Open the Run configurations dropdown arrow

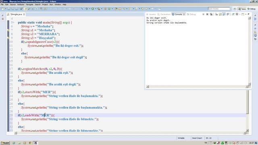tap(96, 9)
